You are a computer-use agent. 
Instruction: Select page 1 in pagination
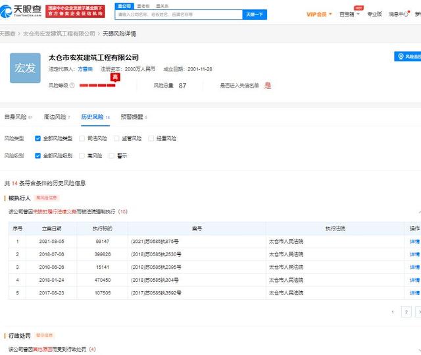click(393, 312)
